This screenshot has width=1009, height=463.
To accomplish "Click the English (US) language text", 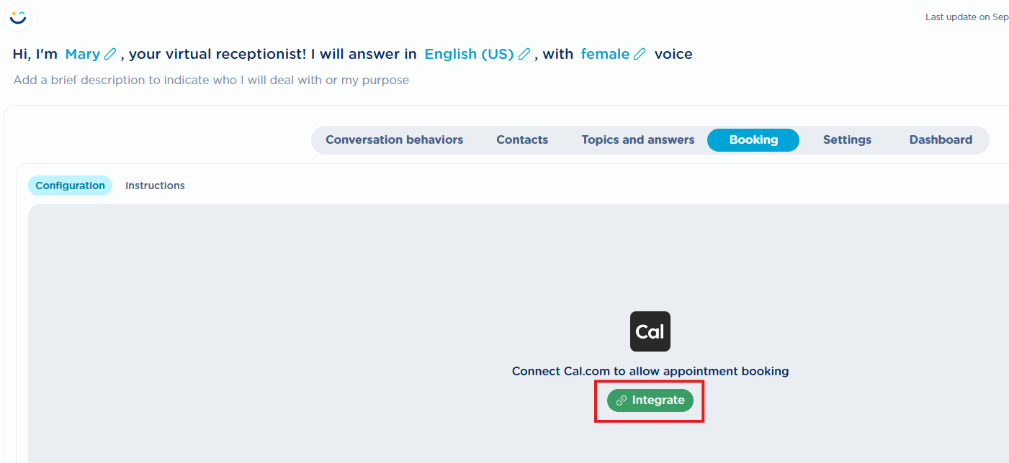I will 469,54.
